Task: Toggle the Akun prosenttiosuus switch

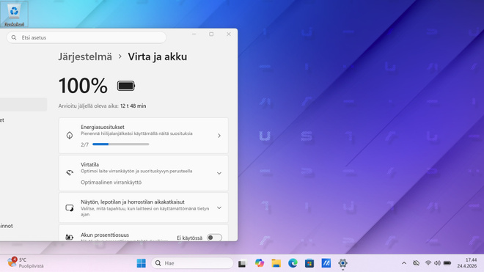Action: (214, 238)
